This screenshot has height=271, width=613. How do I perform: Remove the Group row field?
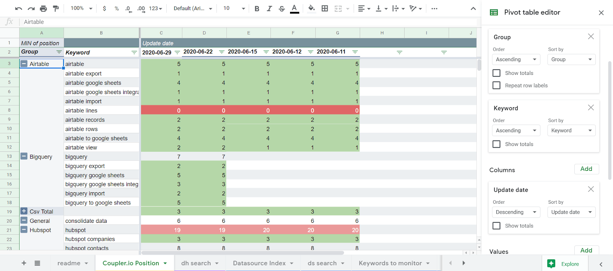tap(591, 36)
